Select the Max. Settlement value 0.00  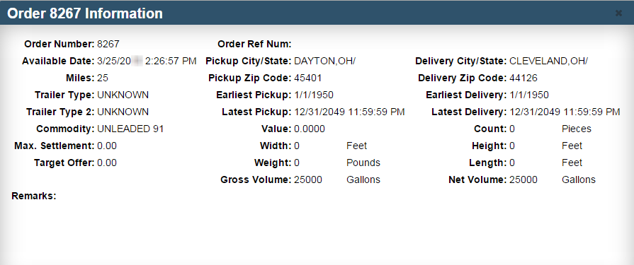point(107,146)
